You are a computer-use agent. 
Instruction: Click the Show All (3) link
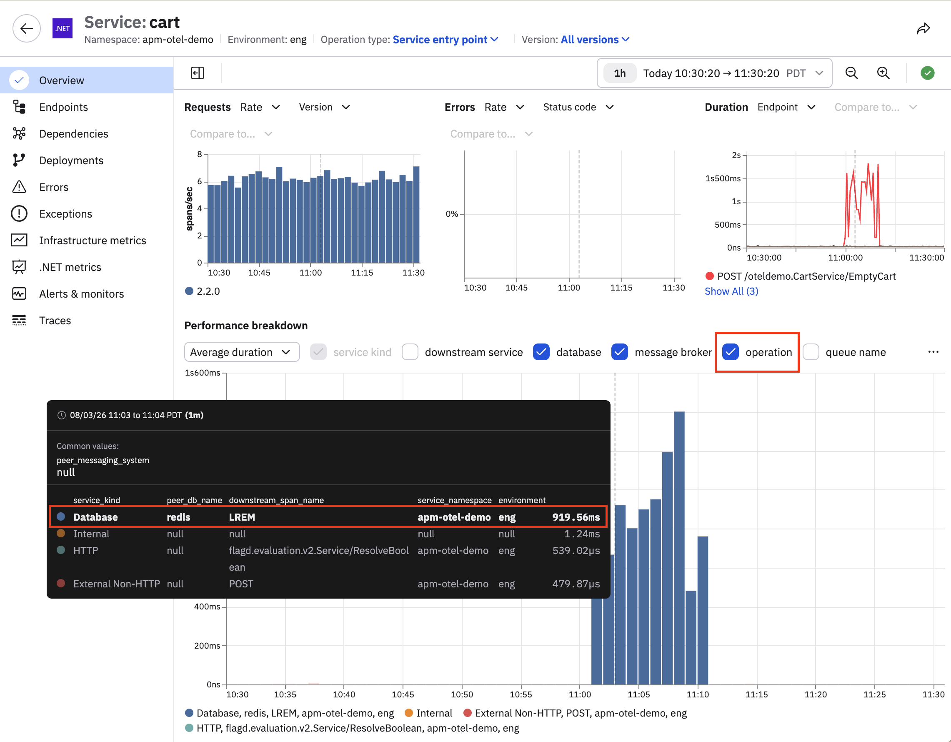[731, 291]
